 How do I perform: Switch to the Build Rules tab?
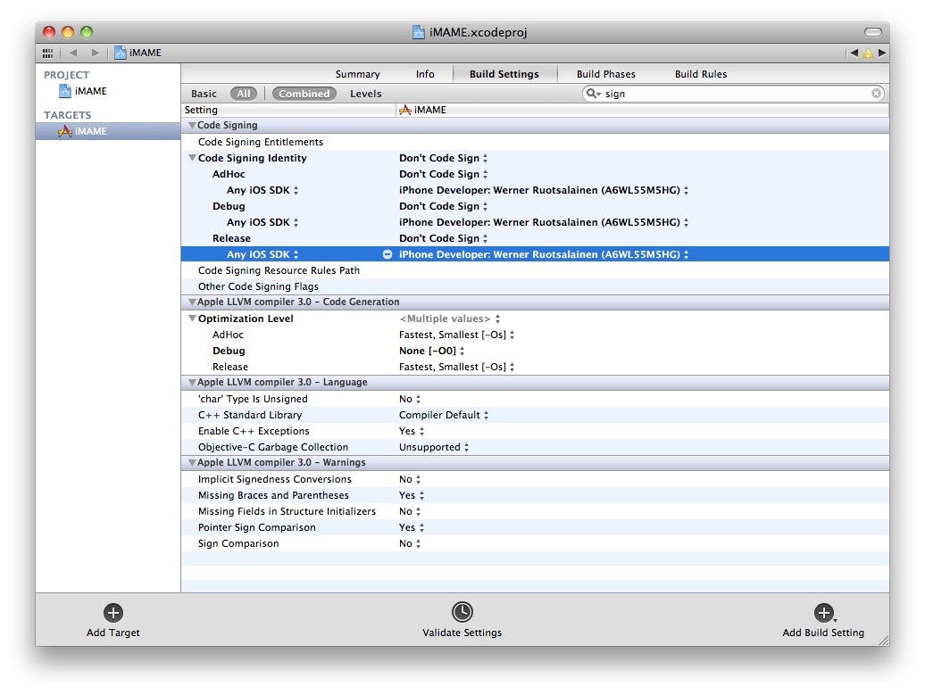point(701,74)
